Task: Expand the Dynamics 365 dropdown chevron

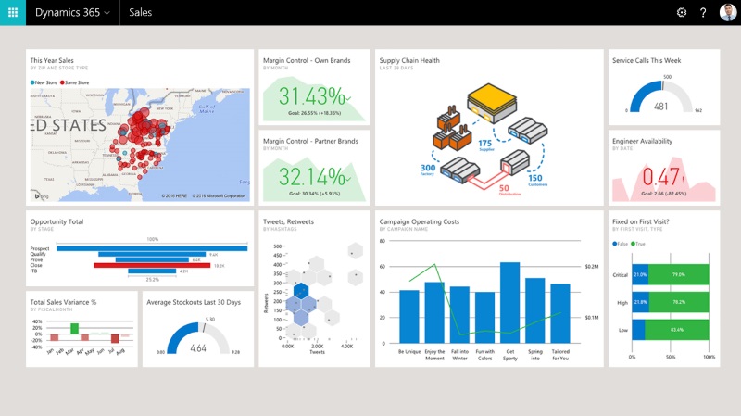Action: 107,13
